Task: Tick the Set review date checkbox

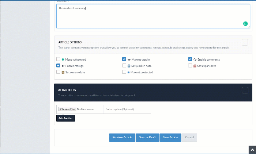Action: 58,72
